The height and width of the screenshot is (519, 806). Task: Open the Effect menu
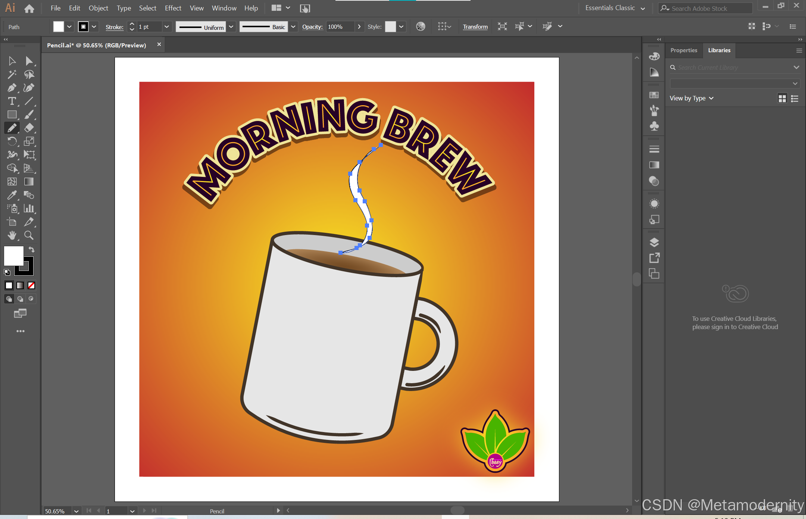[173, 8]
